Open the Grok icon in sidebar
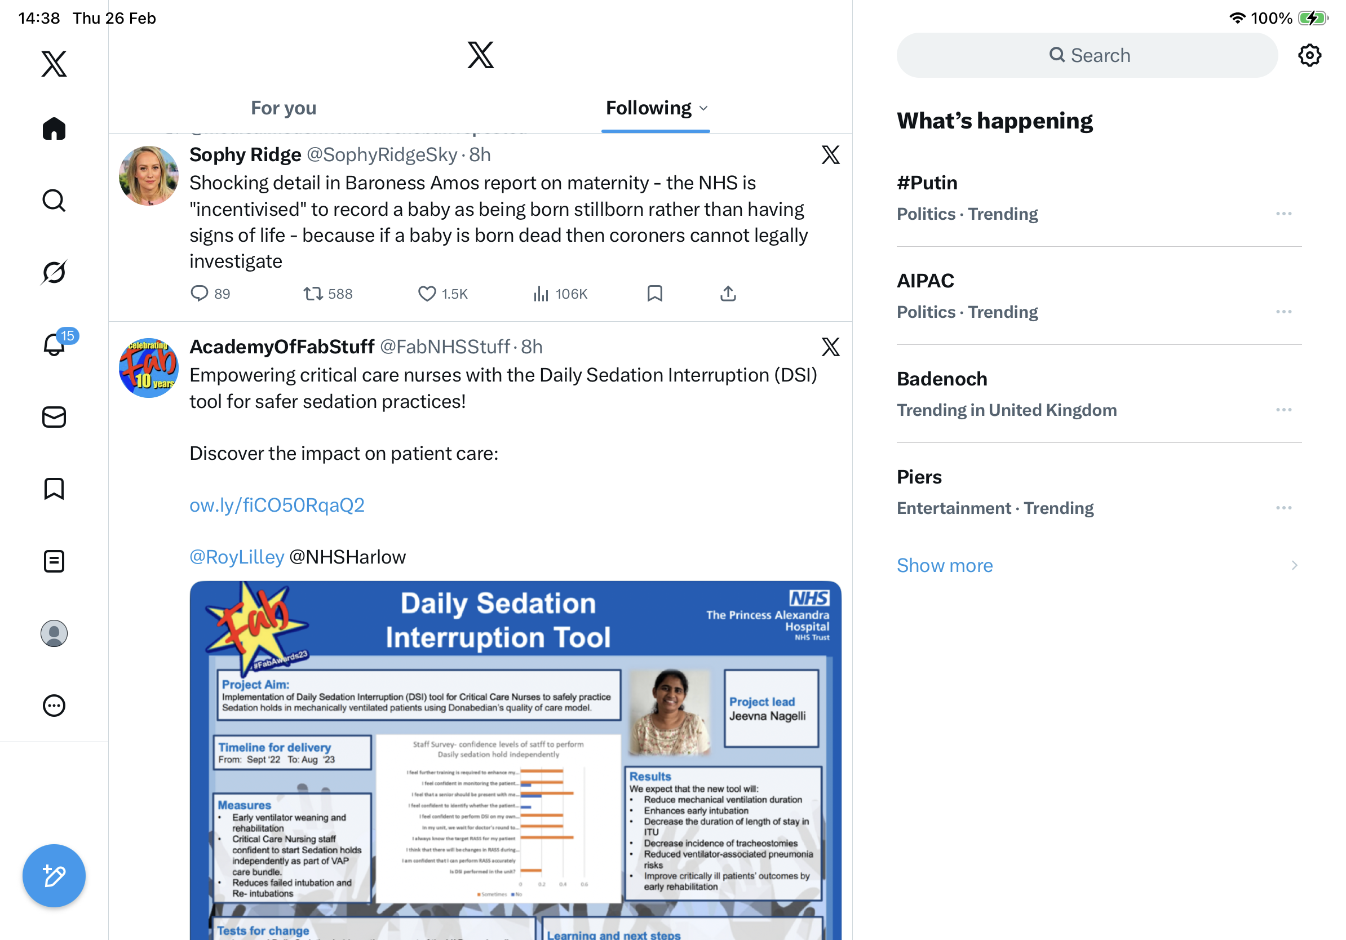 pyautogui.click(x=54, y=272)
